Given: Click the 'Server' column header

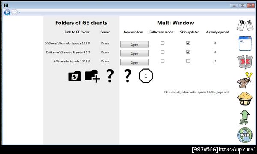Looking at the screenshot, I should coord(105,32).
